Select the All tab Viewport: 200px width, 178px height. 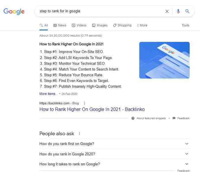pos(44,25)
